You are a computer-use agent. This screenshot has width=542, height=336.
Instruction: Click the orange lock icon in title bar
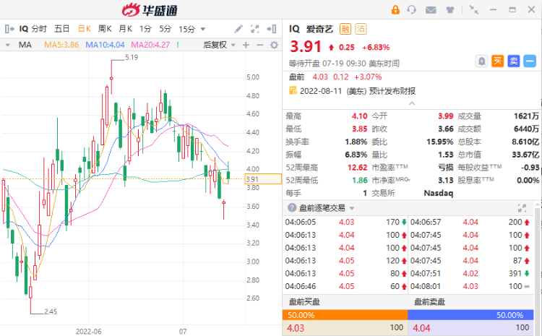pyautogui.click(x=395, y=9)
